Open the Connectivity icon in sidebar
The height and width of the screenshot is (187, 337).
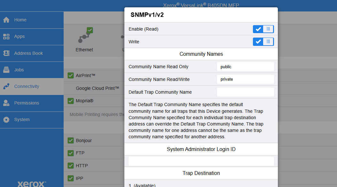tap(6, 86)
